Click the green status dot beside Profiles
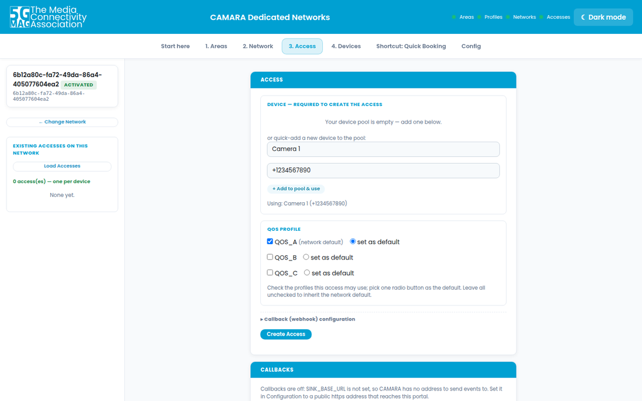Image resolution: width=642 pixels, height=401 pixels. (x=479, y=17)
